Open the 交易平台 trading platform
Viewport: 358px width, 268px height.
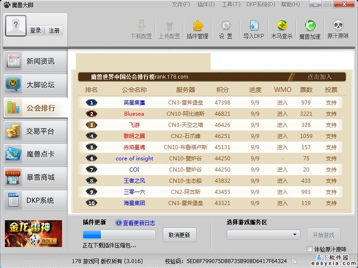click(x=35, y=131)
